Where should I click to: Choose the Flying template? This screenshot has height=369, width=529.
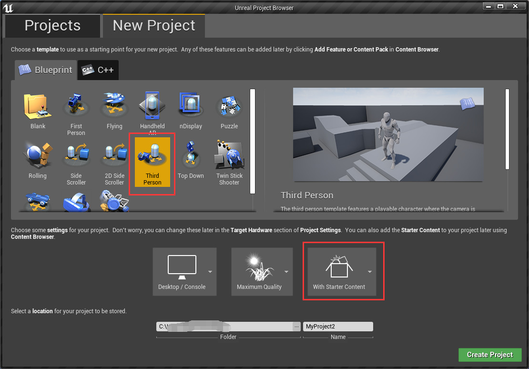coord(114,112)
